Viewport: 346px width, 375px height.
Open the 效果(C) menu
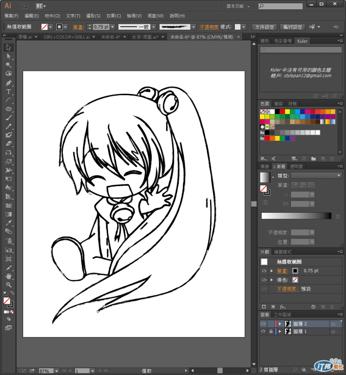tap(113, 16)
